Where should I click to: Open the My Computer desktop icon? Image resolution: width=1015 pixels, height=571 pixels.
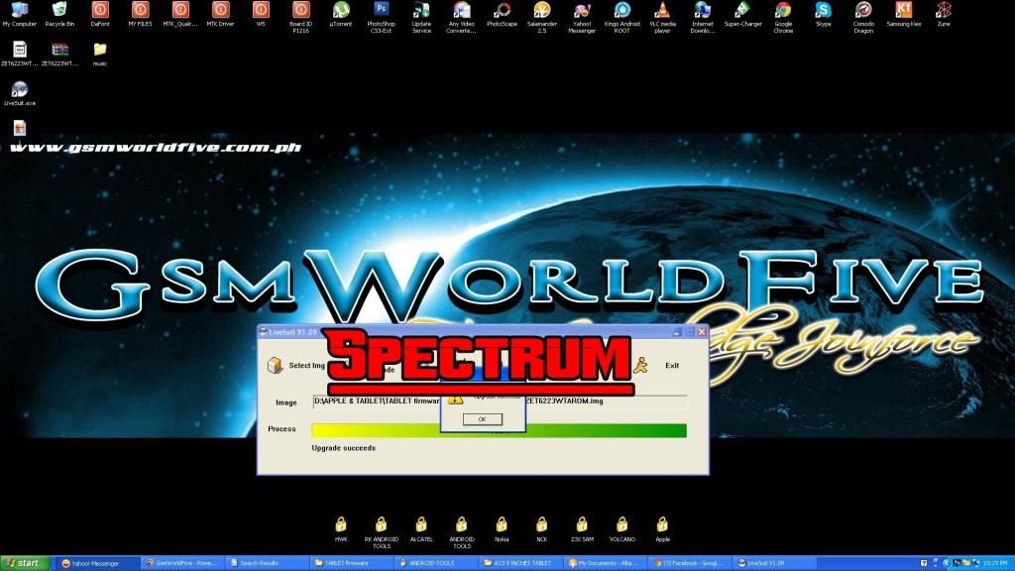[20, 14]
